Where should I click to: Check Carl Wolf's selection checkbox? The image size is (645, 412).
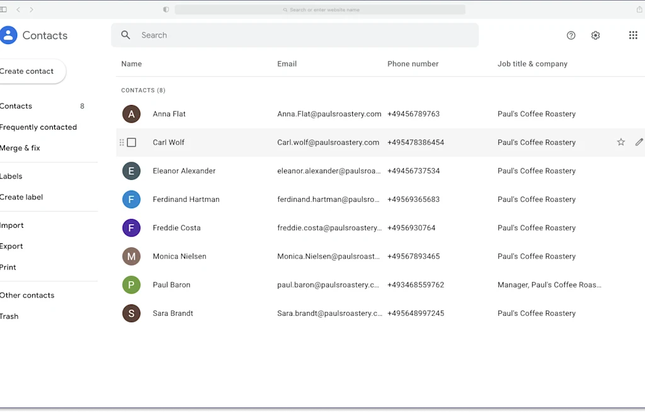(x=132, y=142)
